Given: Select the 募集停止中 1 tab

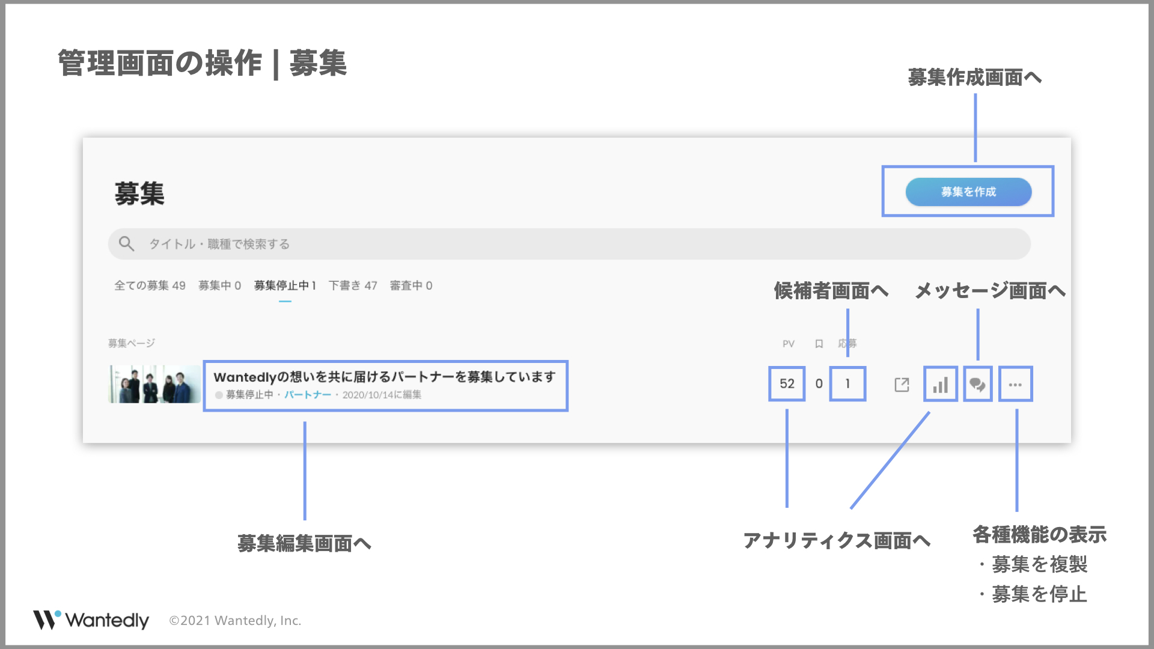Looking at the screenshot, I should (x=285, y=285).
